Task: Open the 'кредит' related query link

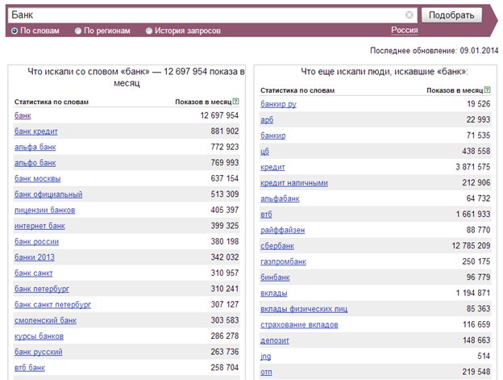Action: pyautogui.click(x=272, y=167)
